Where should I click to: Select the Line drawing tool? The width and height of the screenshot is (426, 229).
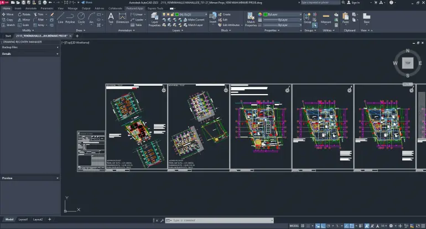pos(60,18)
